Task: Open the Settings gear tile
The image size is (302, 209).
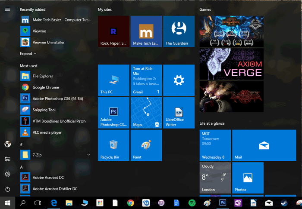Action: (179, 80)
